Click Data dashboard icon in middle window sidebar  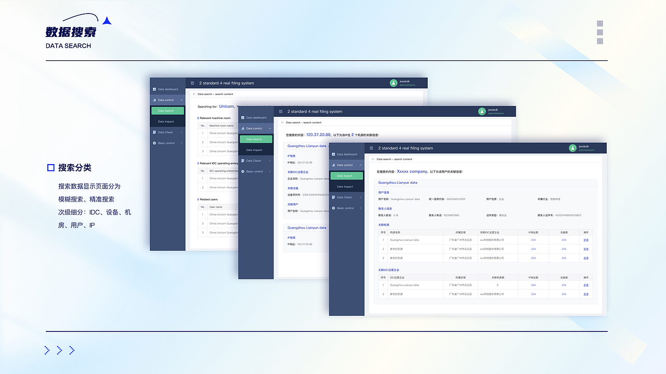tap(243, 117)
